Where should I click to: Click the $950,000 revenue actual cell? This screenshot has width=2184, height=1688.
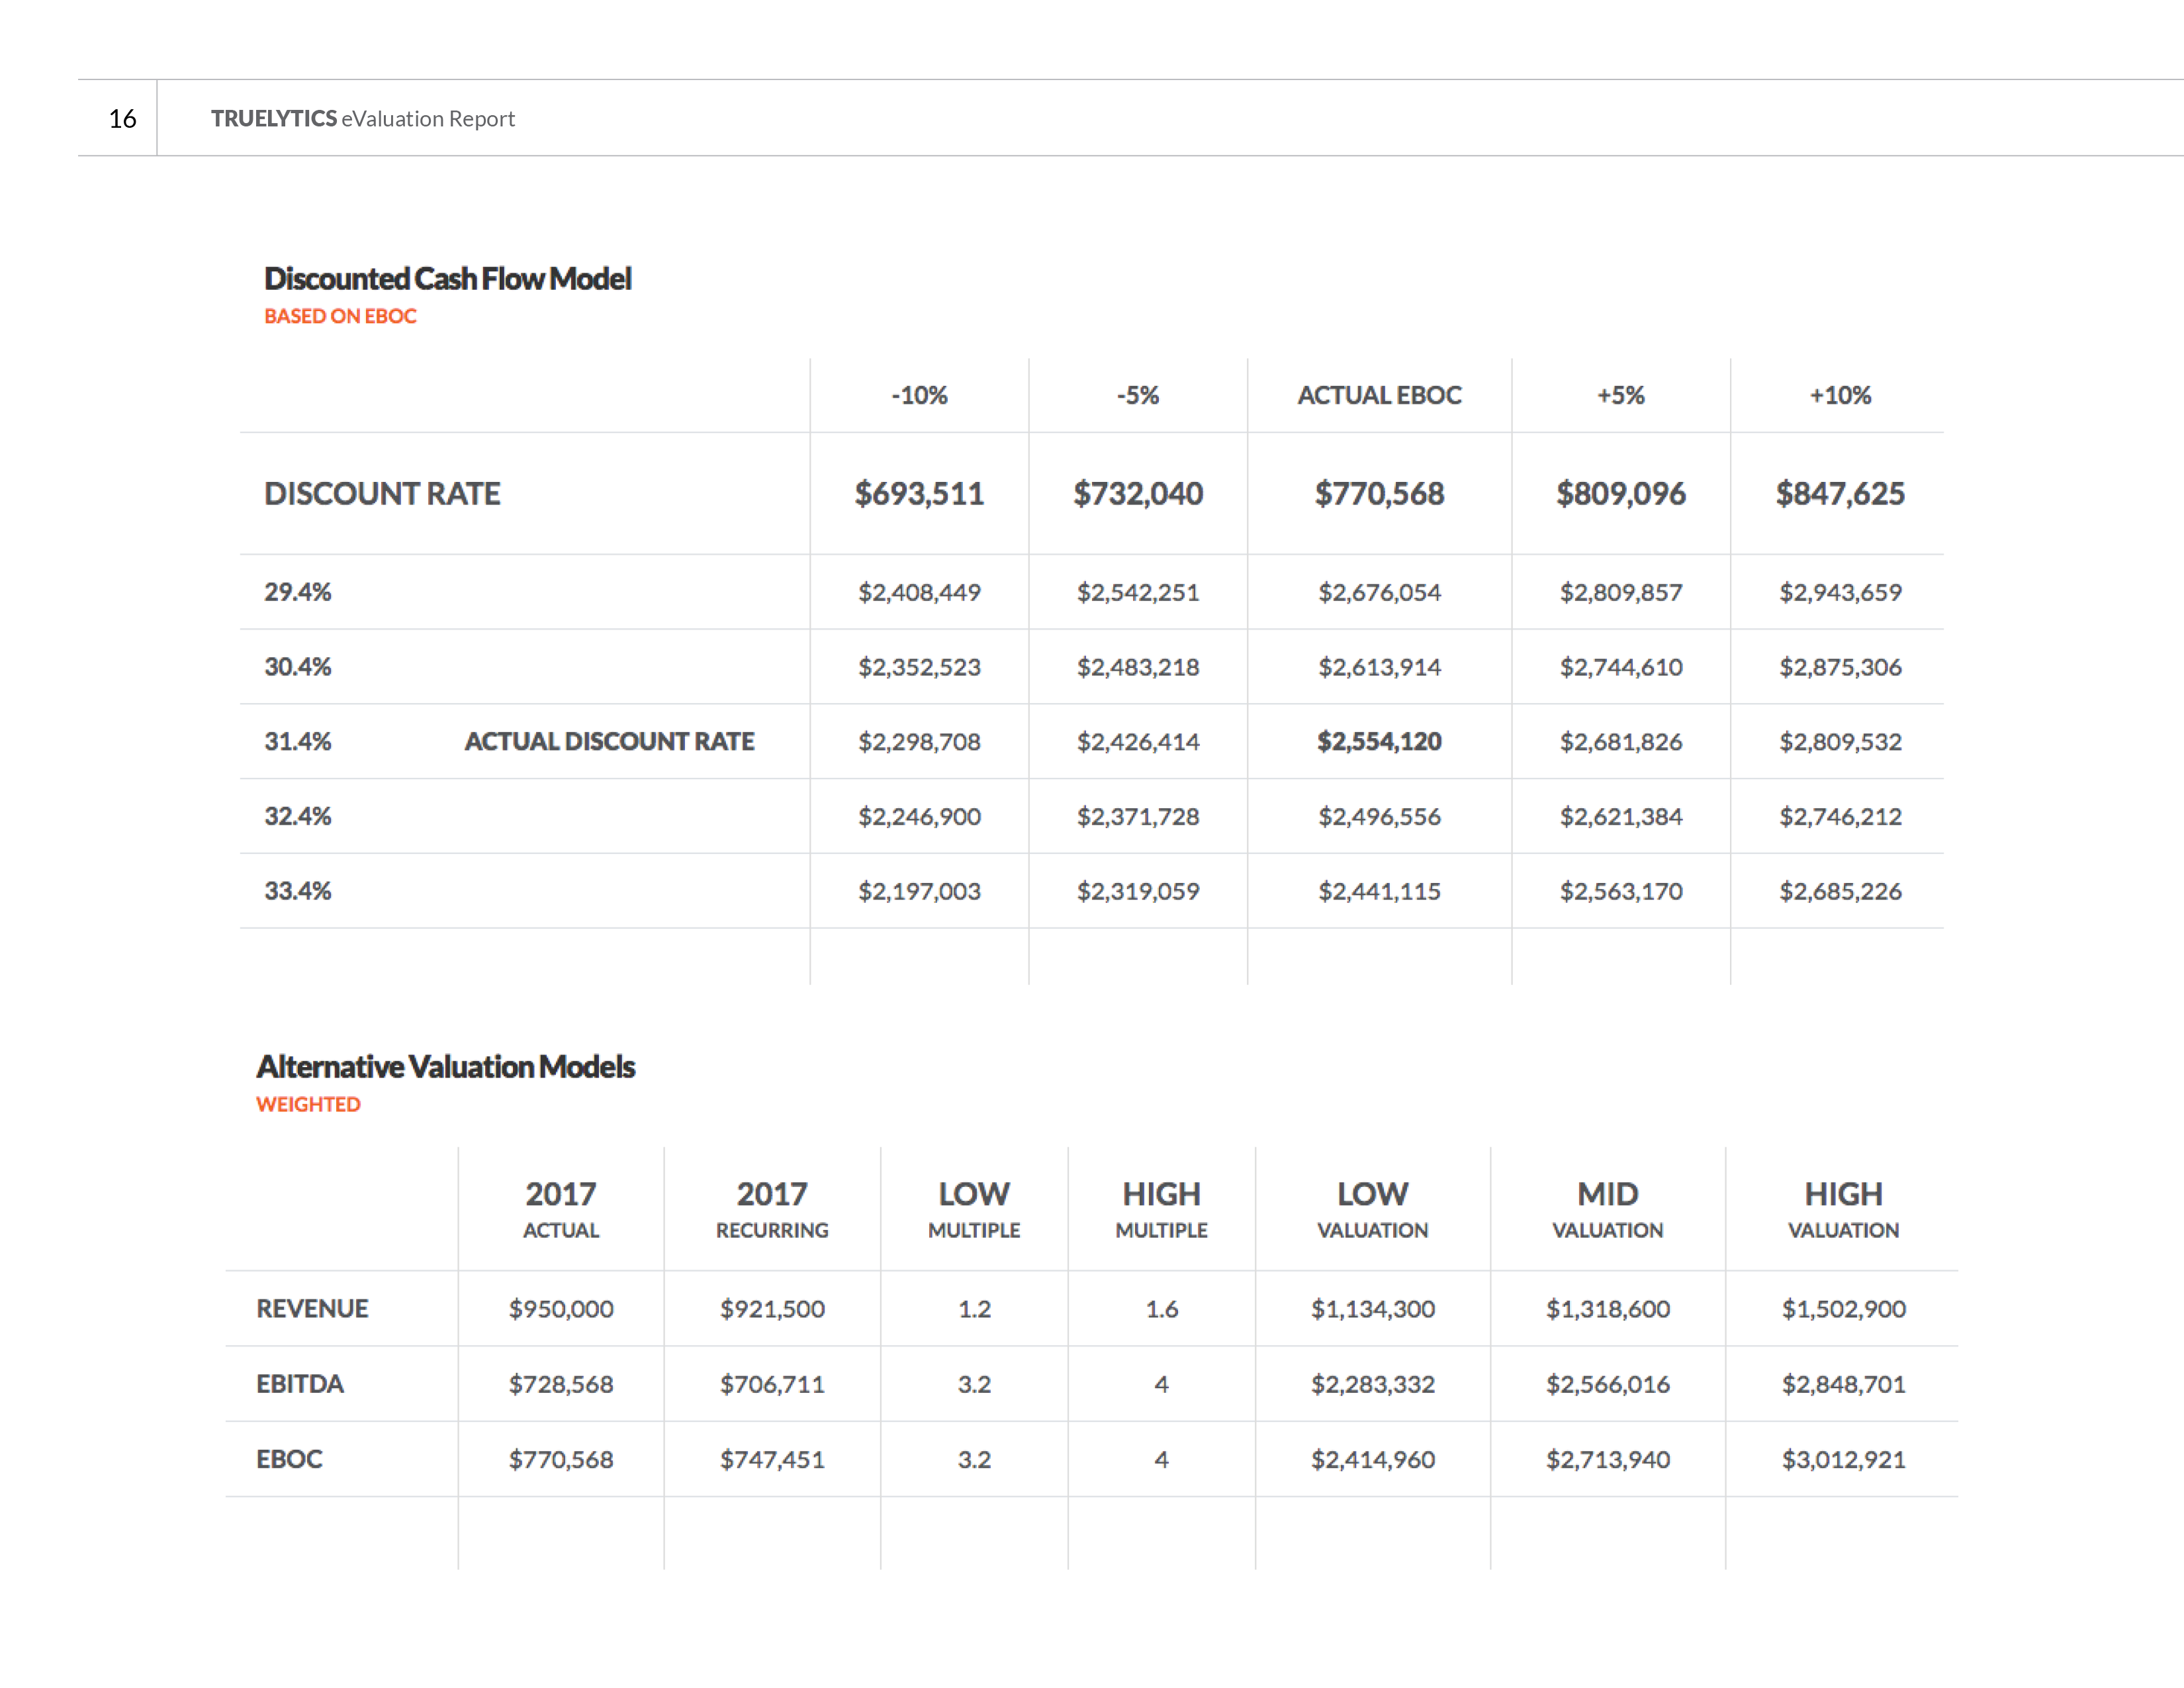(x=561, y=1309)
